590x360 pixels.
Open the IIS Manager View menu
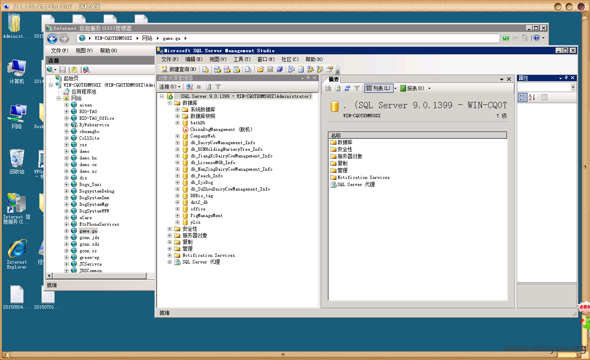tap(84, 51)
